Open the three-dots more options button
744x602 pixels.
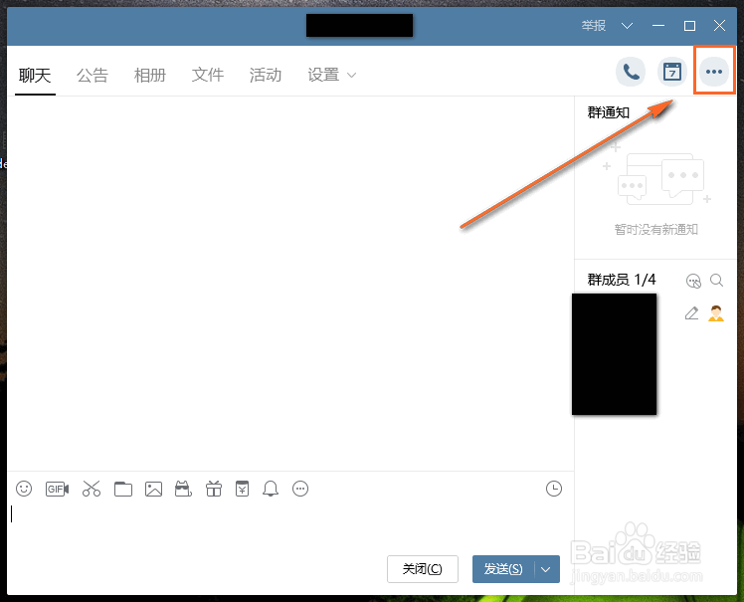pos(713,72)
